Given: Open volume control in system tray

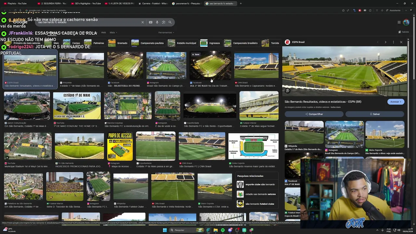Looking at the screenshot, I should pos(399,230).
